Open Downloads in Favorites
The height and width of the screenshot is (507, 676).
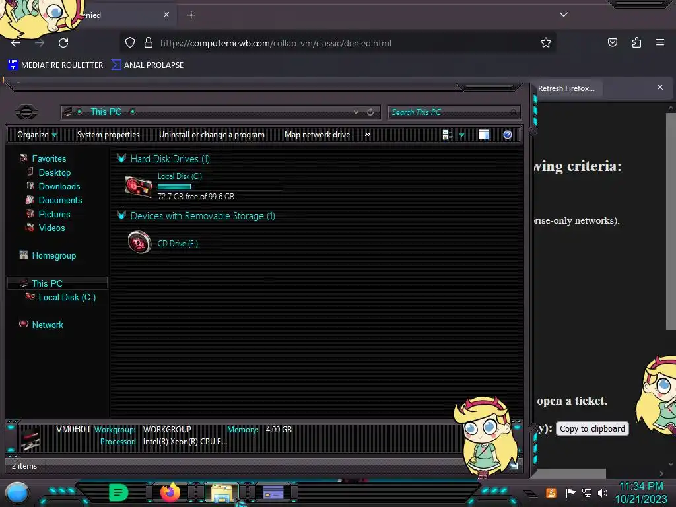tap(59, 186)
